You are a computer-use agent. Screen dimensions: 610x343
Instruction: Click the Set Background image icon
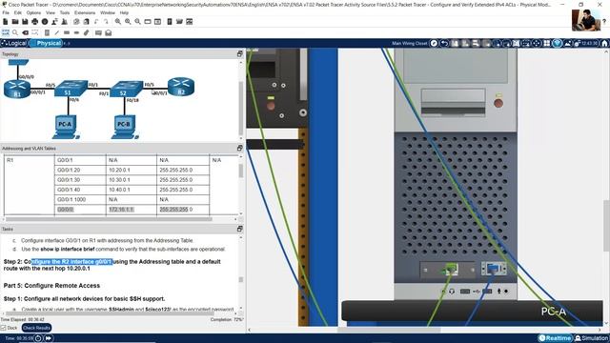(567, 43)
